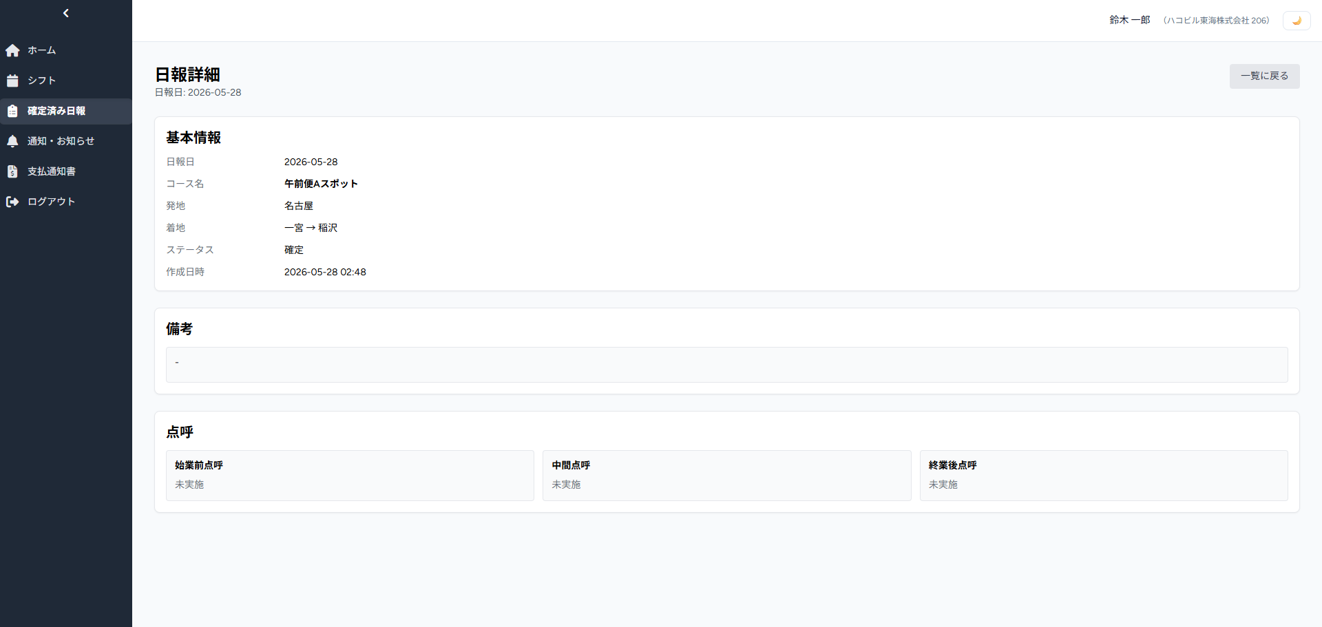The image size is (1322, 627).
Task: Select ログアウト in sidebar
Action: [x=66, y=202]
